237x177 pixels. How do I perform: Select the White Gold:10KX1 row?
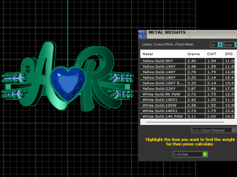[x=188, y=100]
